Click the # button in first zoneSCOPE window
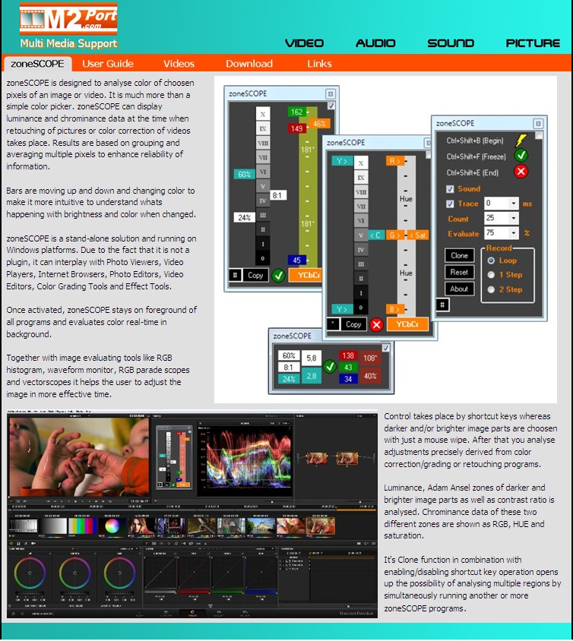Screen dimensions: 573x641 pos(235,275)
